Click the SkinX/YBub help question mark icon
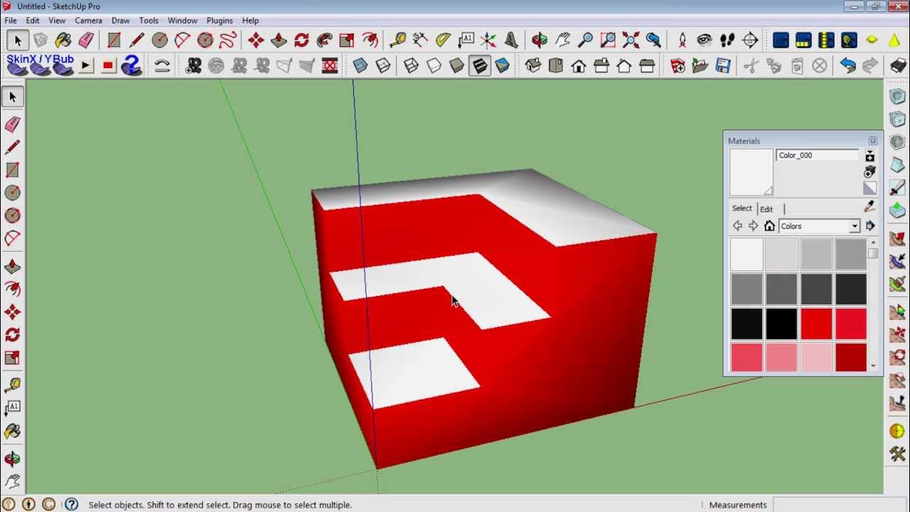This screenshot has width=910, height=512. (130, 66)
